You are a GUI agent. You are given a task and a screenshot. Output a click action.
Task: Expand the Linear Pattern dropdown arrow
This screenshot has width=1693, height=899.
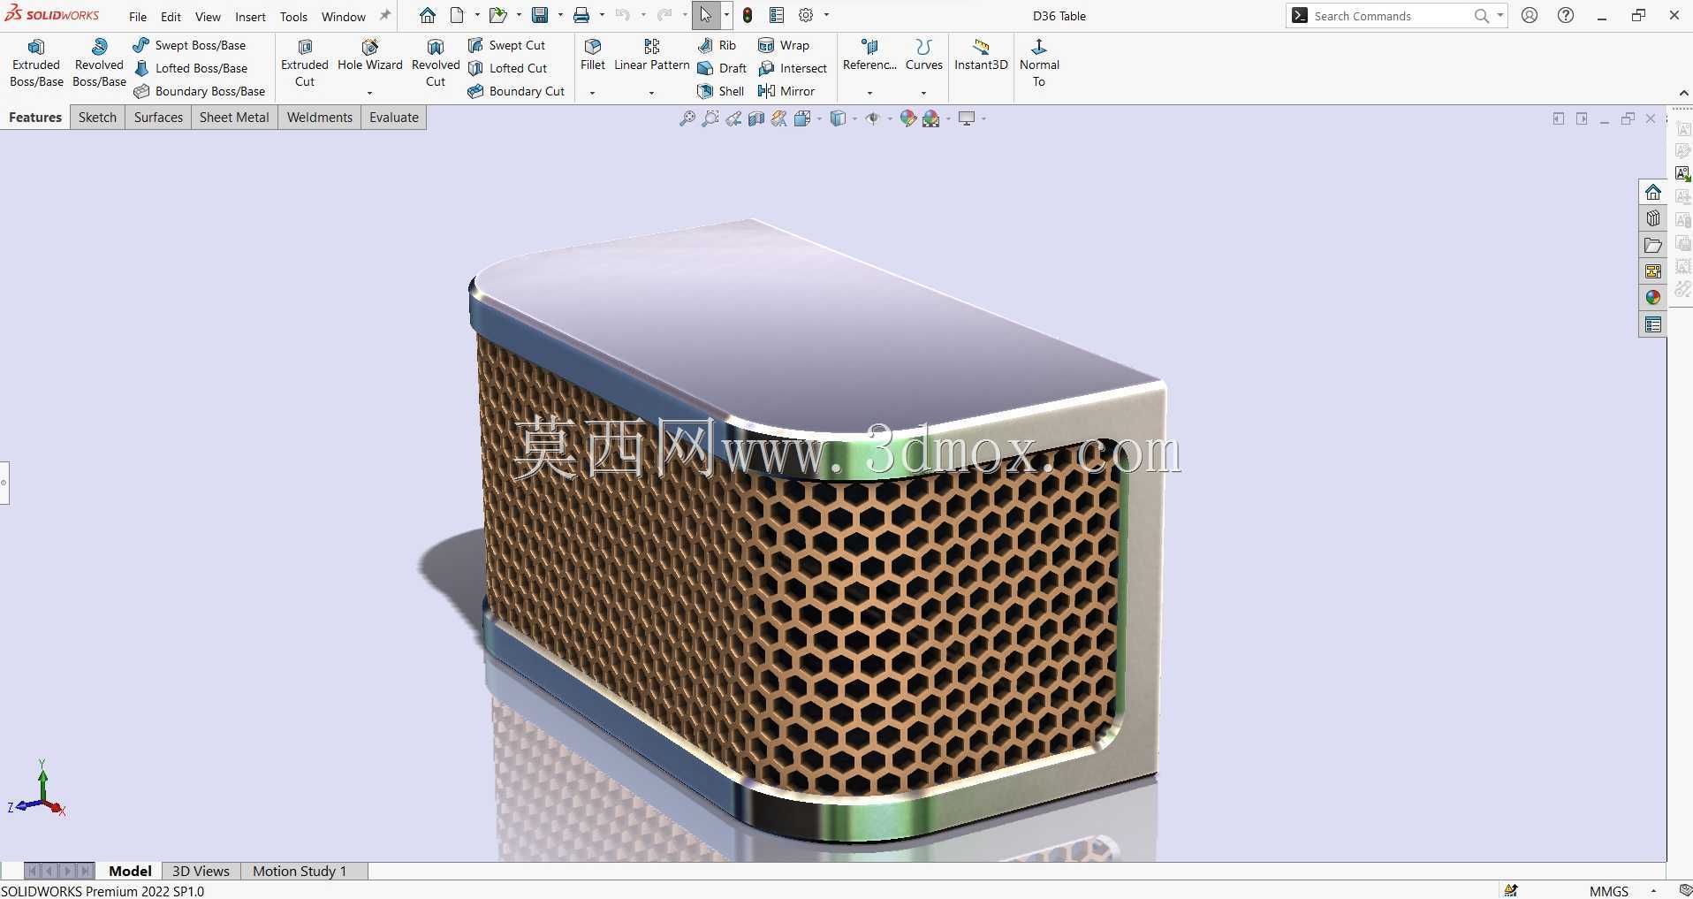(x=652, y=93)
